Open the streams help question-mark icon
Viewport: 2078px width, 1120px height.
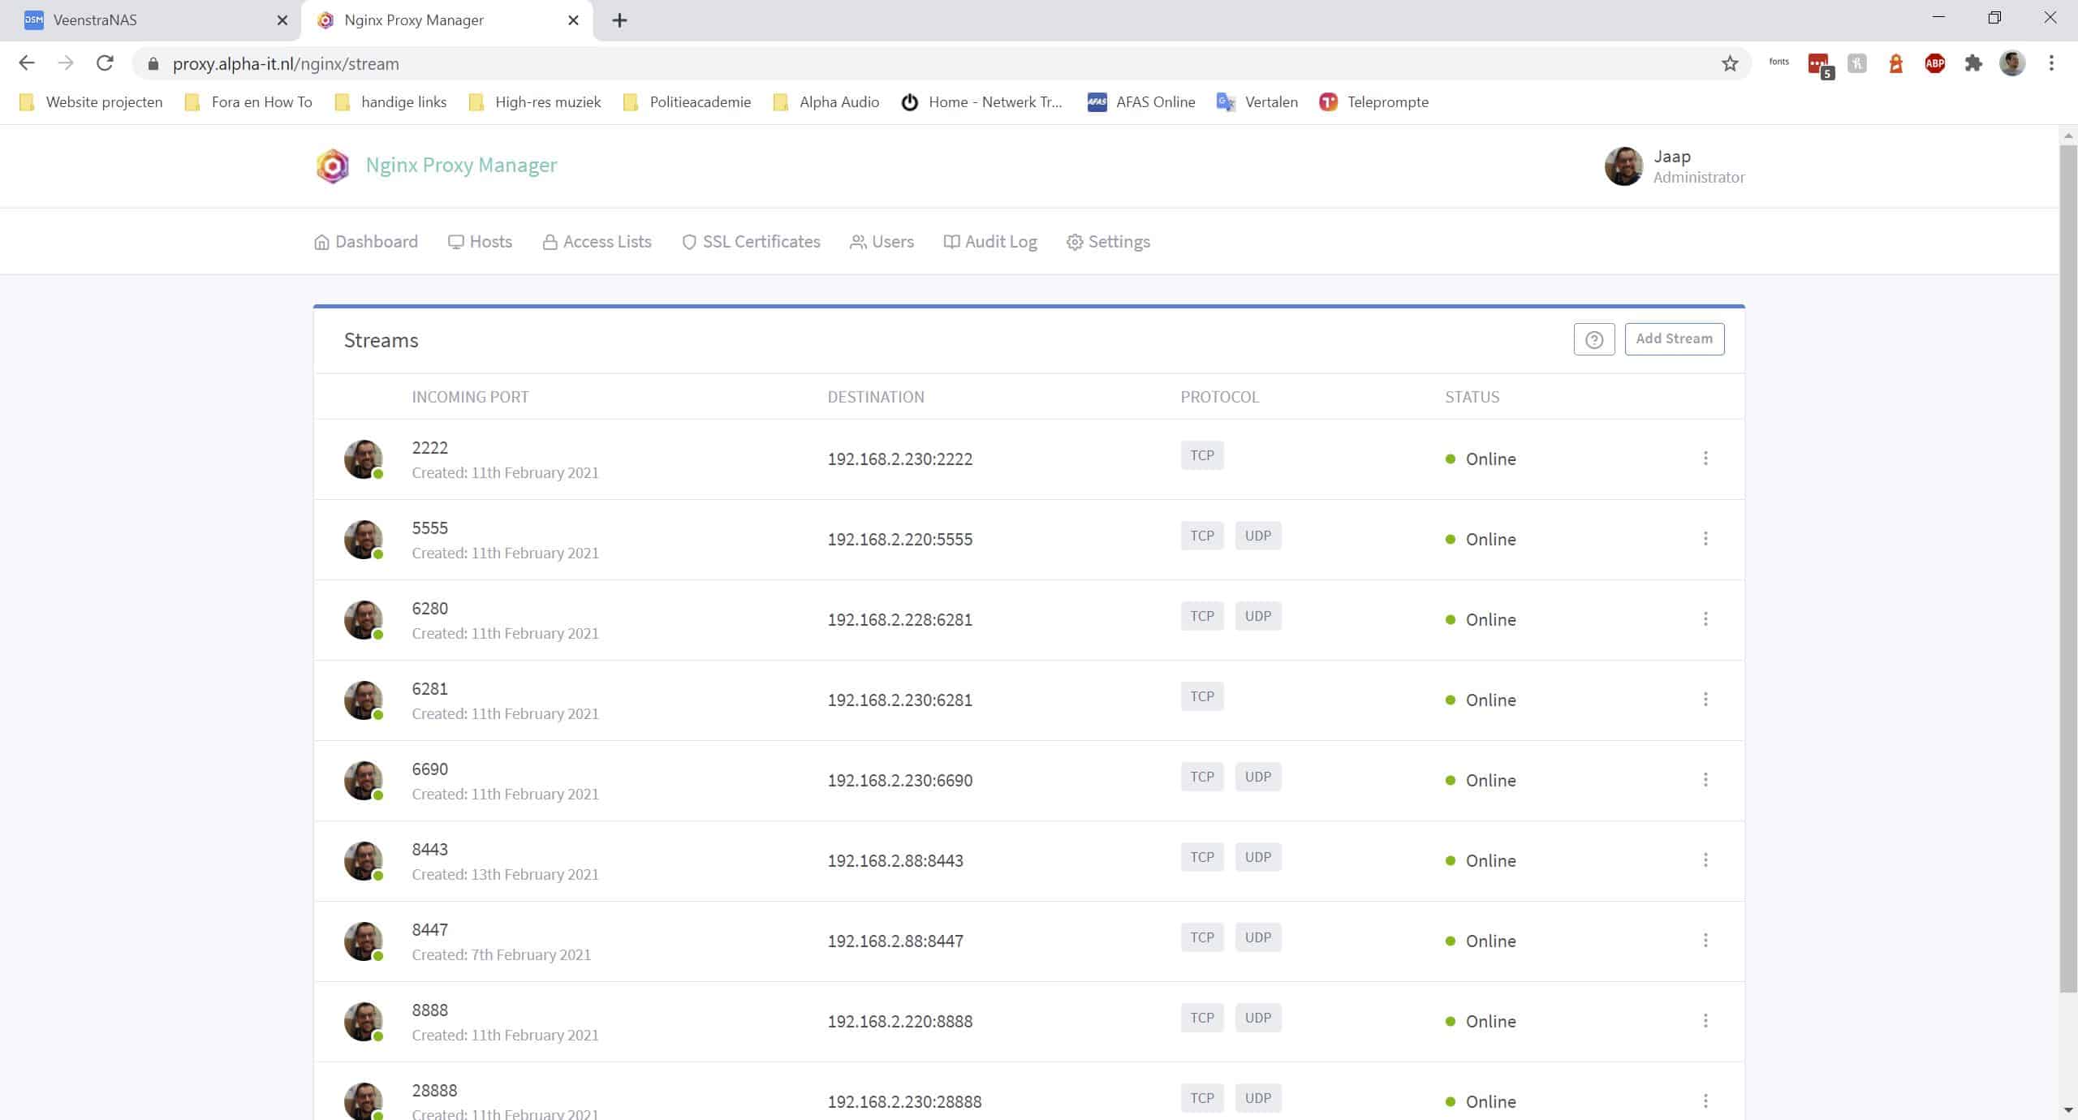1593,339
